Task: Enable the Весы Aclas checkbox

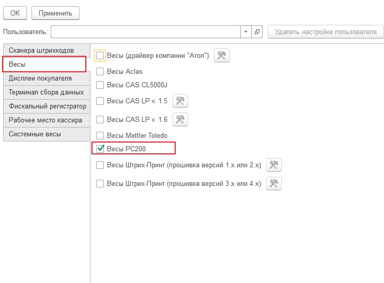Action: [100, 72]
